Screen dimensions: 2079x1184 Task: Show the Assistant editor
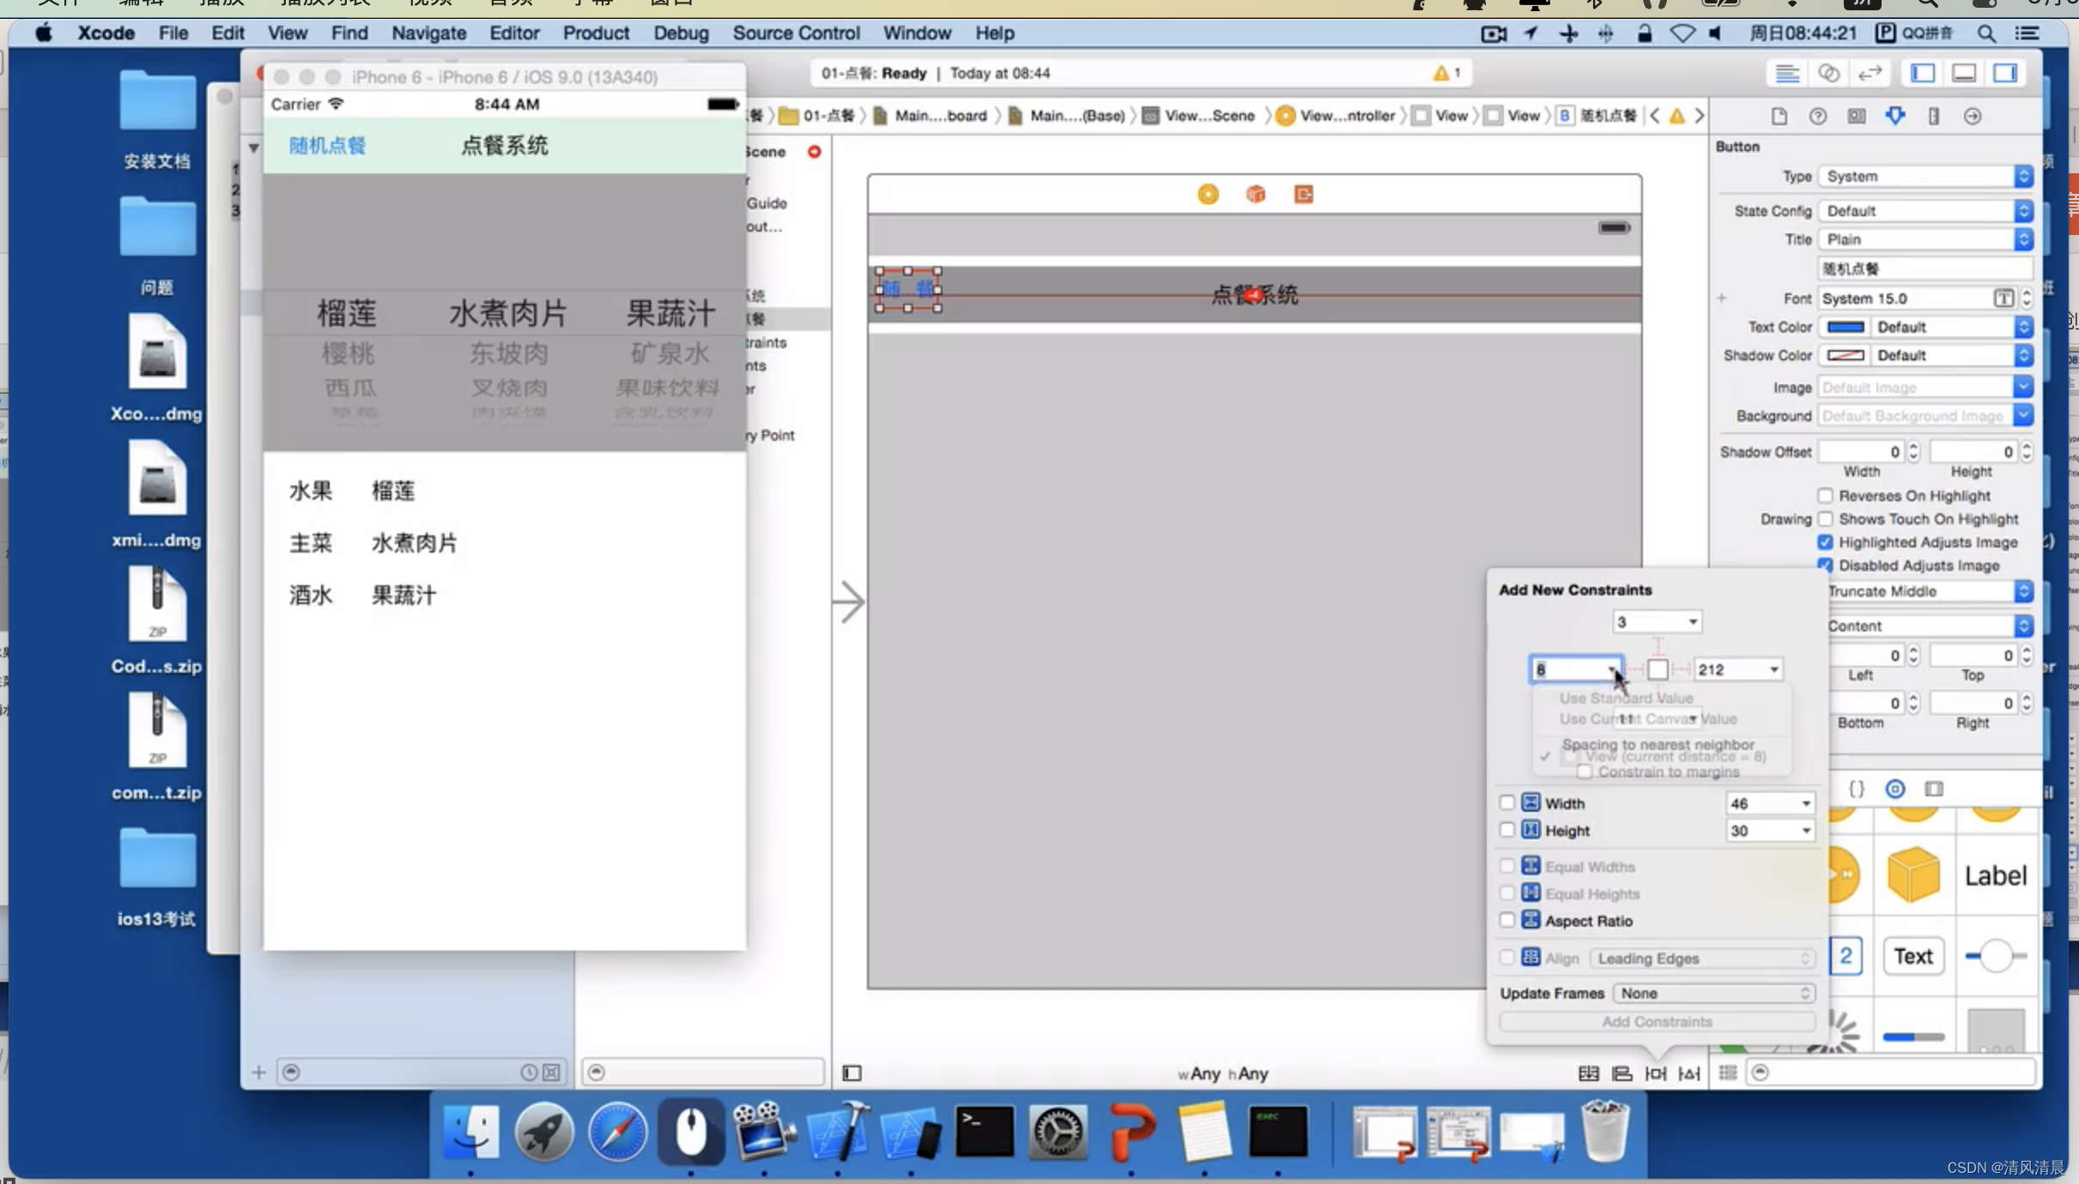tap(1828, 73)
